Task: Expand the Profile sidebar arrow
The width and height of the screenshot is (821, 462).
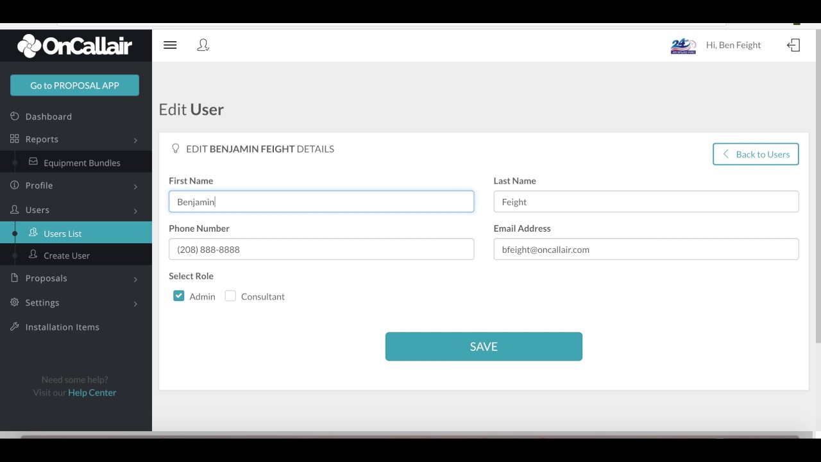Action: pyautogui.click(x=135, y=186)
